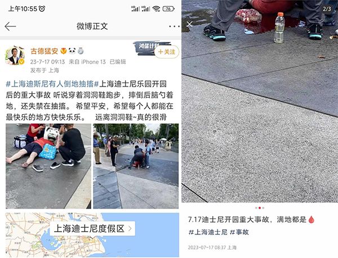Tap the #事故 hashtag
Screen dimensions: 338x258
pos(239,232)
